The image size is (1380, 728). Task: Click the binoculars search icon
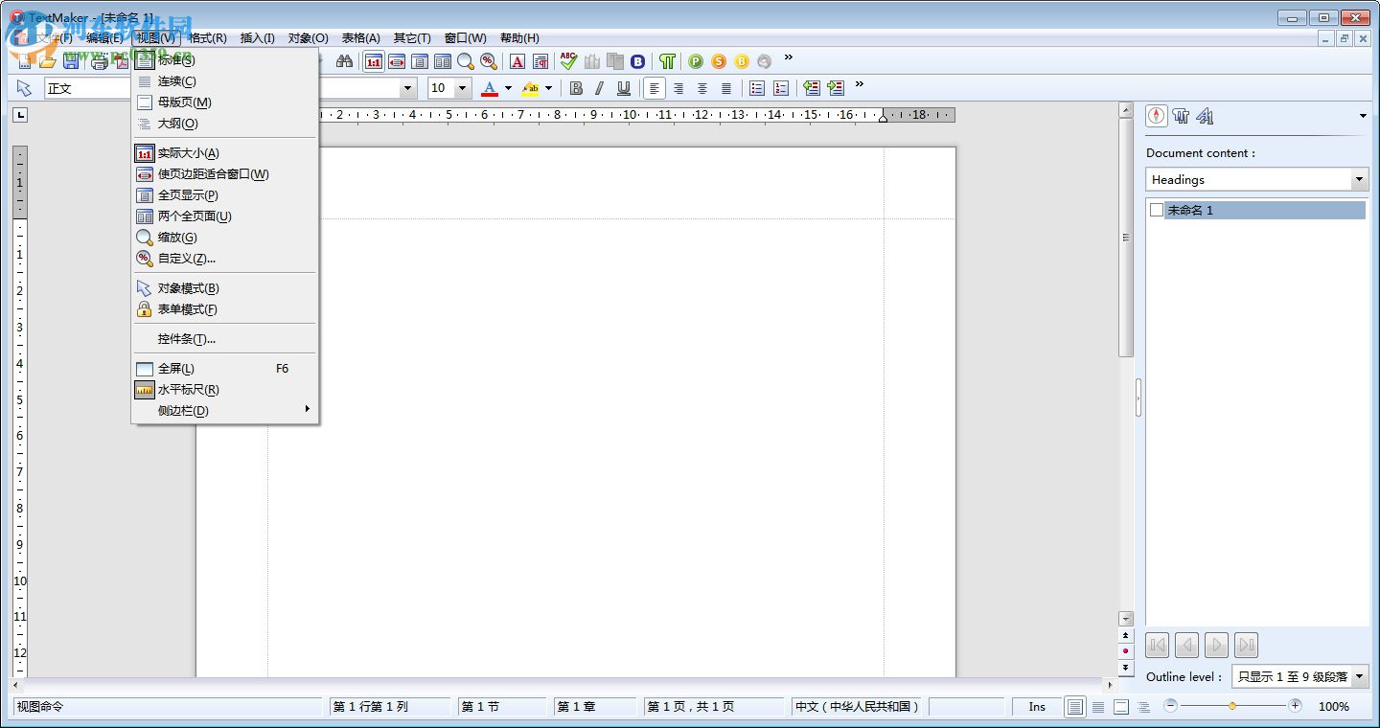(x=344, y=61)
